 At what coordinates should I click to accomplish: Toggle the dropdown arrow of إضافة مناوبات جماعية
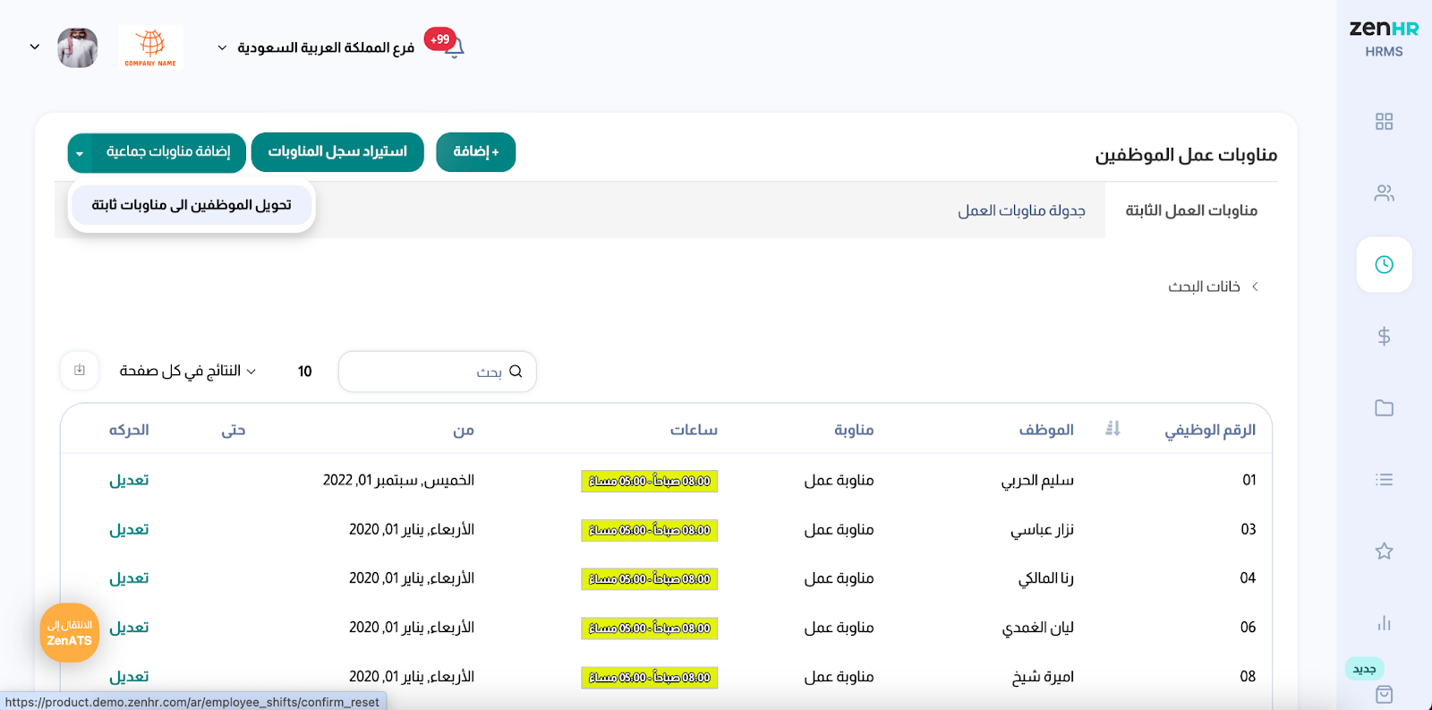click(80, 152)
